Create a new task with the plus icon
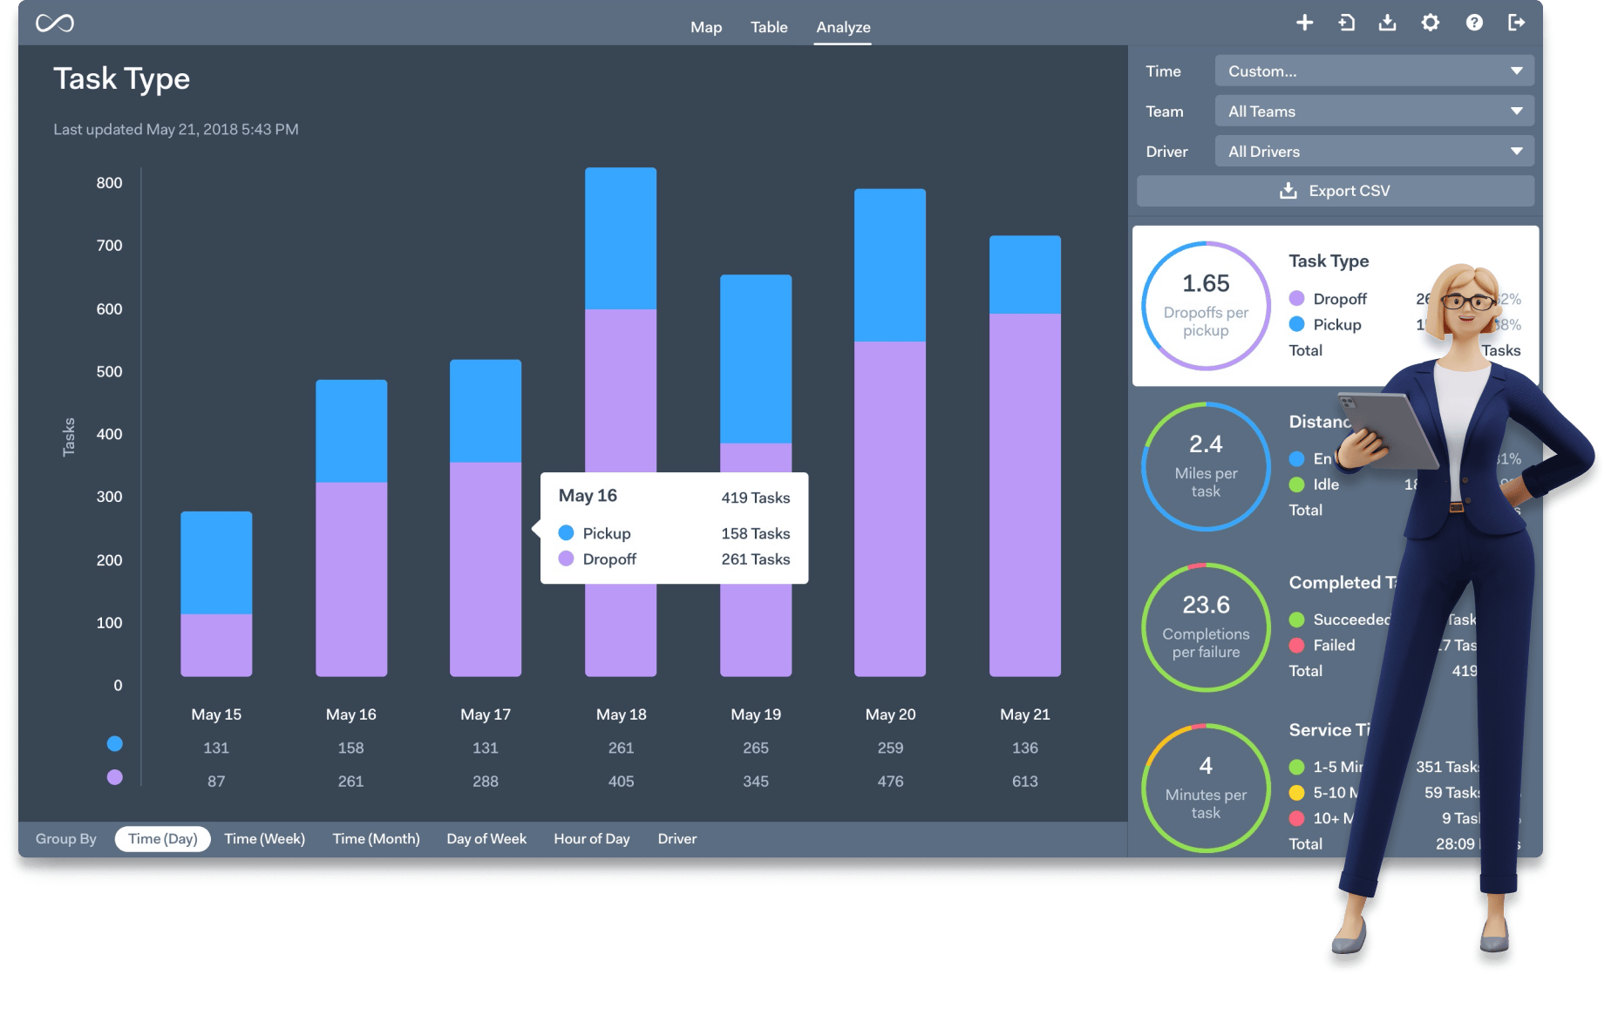 1305,23
